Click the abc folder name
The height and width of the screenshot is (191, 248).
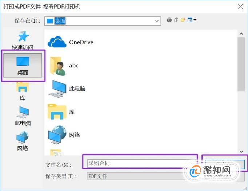click(74, 66)
